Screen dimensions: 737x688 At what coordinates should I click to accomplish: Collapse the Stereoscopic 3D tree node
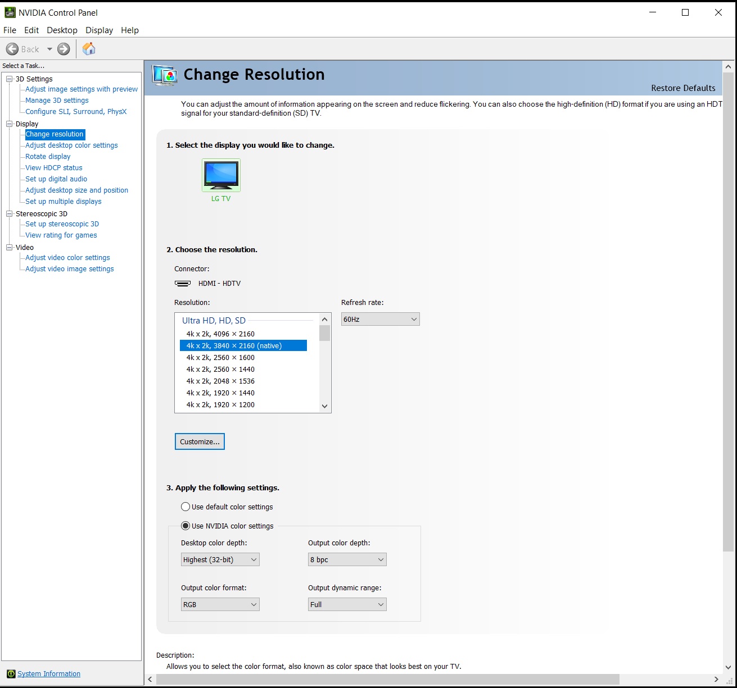(x=9, y=214)
